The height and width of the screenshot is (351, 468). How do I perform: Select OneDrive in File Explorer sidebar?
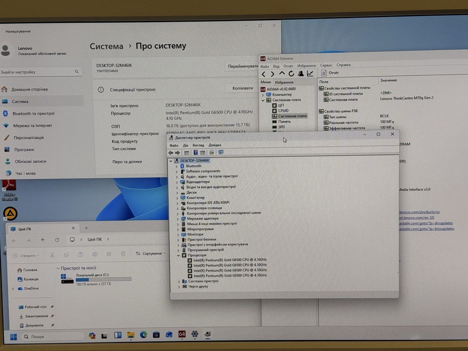pyautogui.click(x=31, y=289)
